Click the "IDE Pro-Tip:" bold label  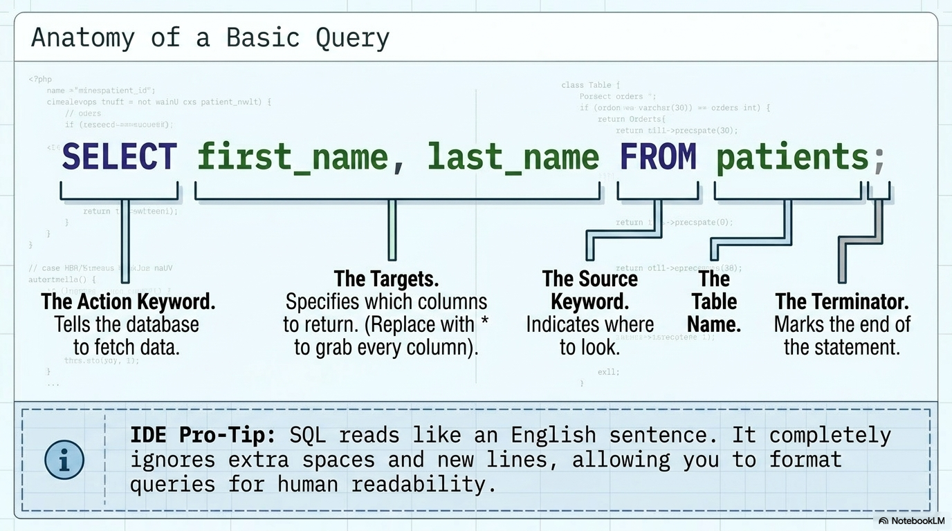coord(203,436)
